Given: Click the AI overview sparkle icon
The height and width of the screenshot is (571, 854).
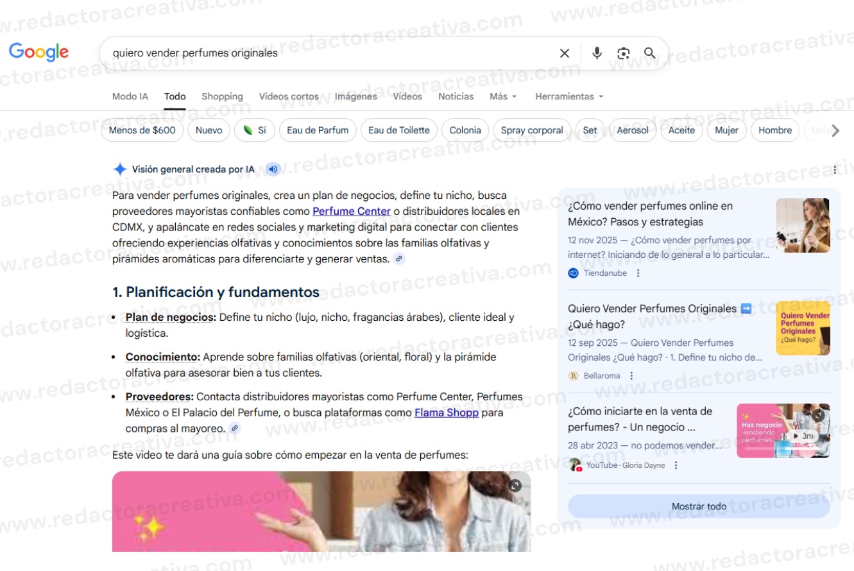Looking at the screenshot, I should tap(120, 169).
